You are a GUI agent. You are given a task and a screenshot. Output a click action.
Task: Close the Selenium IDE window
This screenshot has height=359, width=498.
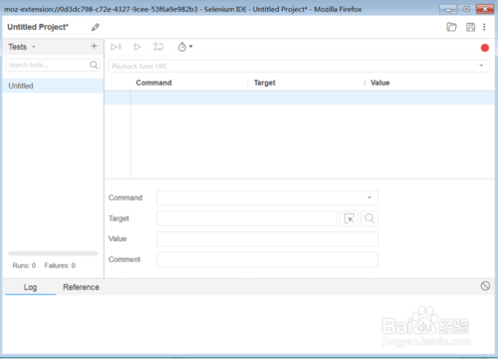tap(485, 9)
